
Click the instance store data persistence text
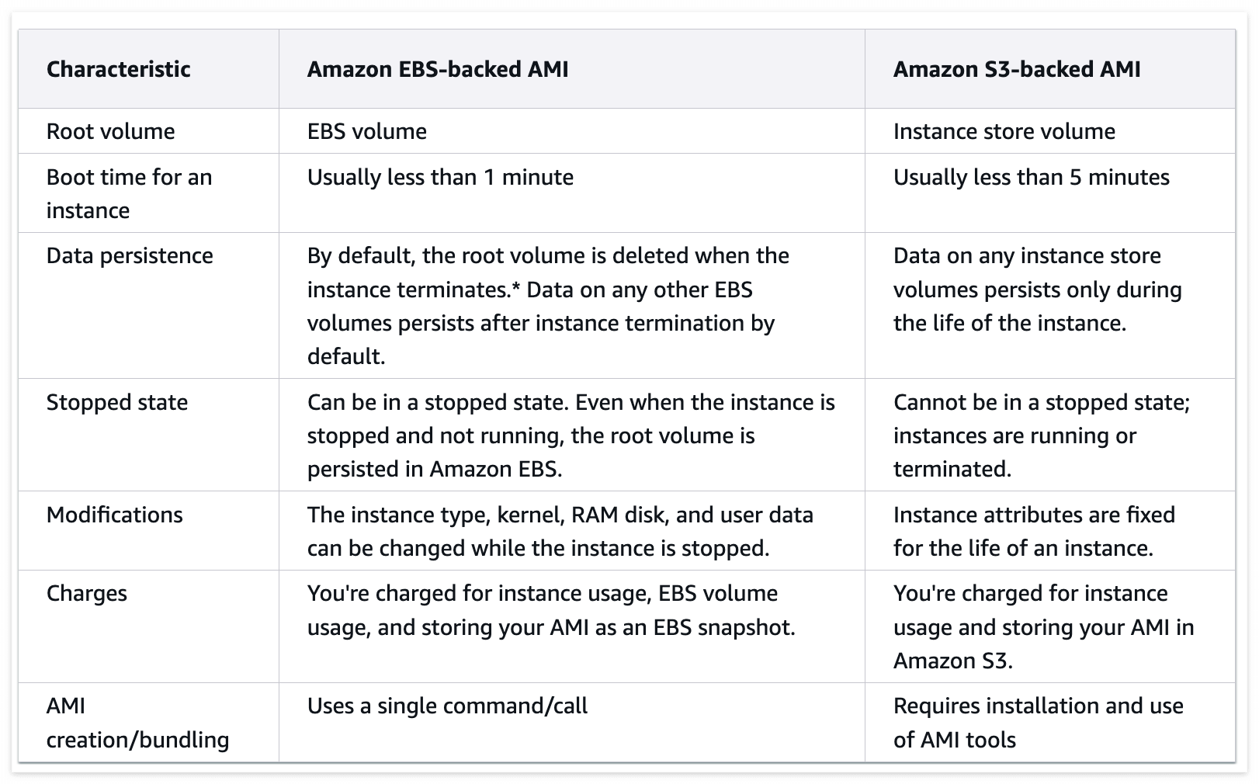coord(1037,289)
